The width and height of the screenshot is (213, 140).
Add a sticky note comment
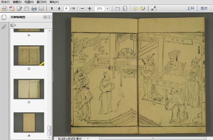pyautogui.click(x=136, y=9)
